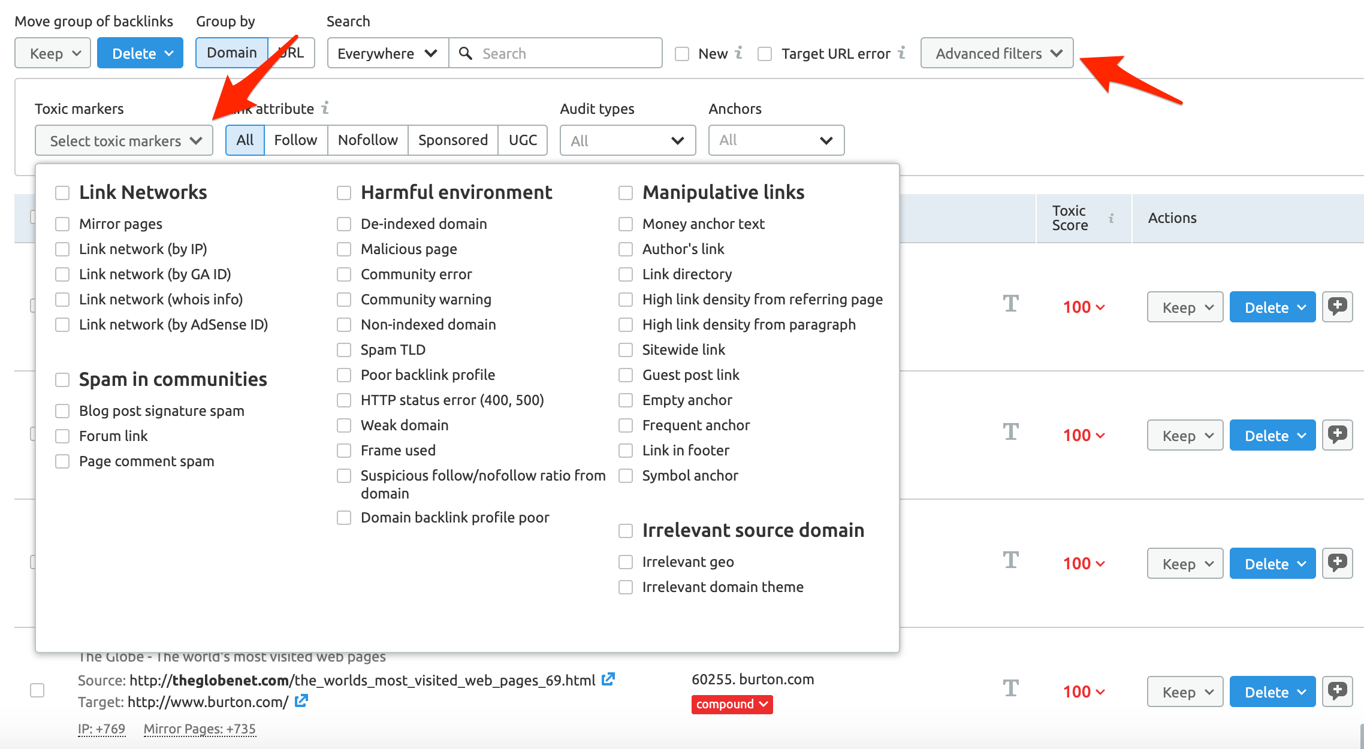Enable the Malicious page filter
This screenshot has height=749, width=1364.
coord(344,249)
